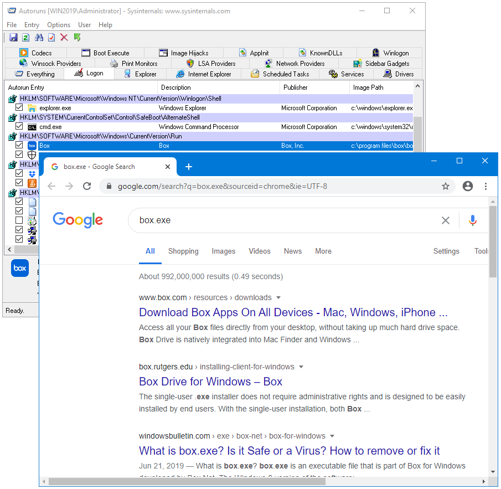This screenshot has height=489, width=501.
Task: Open Box Drive for Windows – Box link
Action: pos(210,382)
